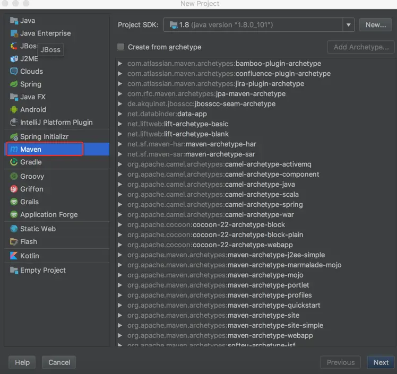
Task: Expand jbosscc-seam-archetype triangle
Action: [120, 104]
